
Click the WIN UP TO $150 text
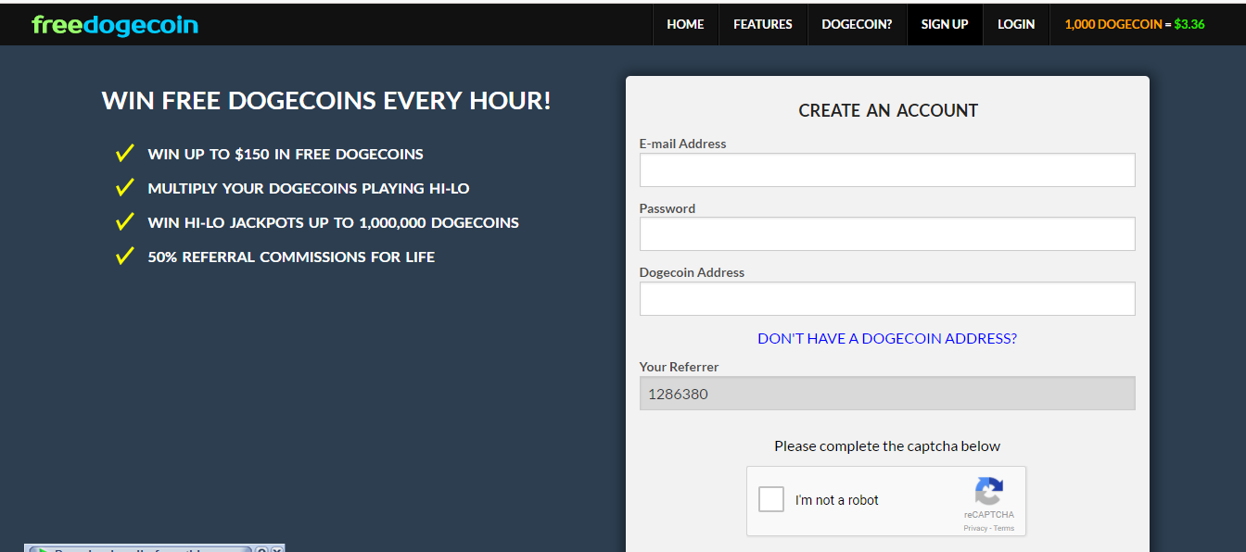286,155
